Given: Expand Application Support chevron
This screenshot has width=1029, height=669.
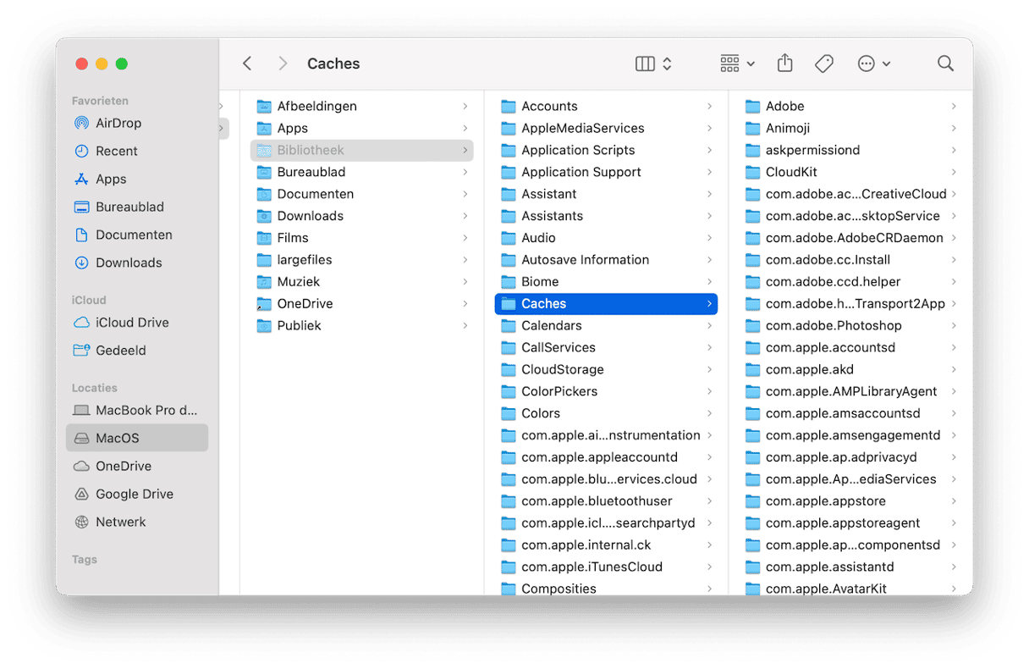Looking at the screenshot, I should [x=709, y=172].
